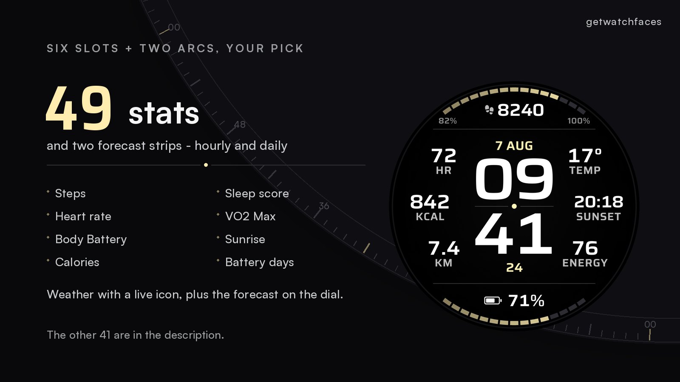This screenshot has width=680, height=382.
Task: Tap the 17° TEMP slot
Action: click(x=585, y=161)
